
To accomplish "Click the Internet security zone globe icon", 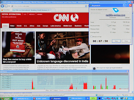I will tap(96, 95).
